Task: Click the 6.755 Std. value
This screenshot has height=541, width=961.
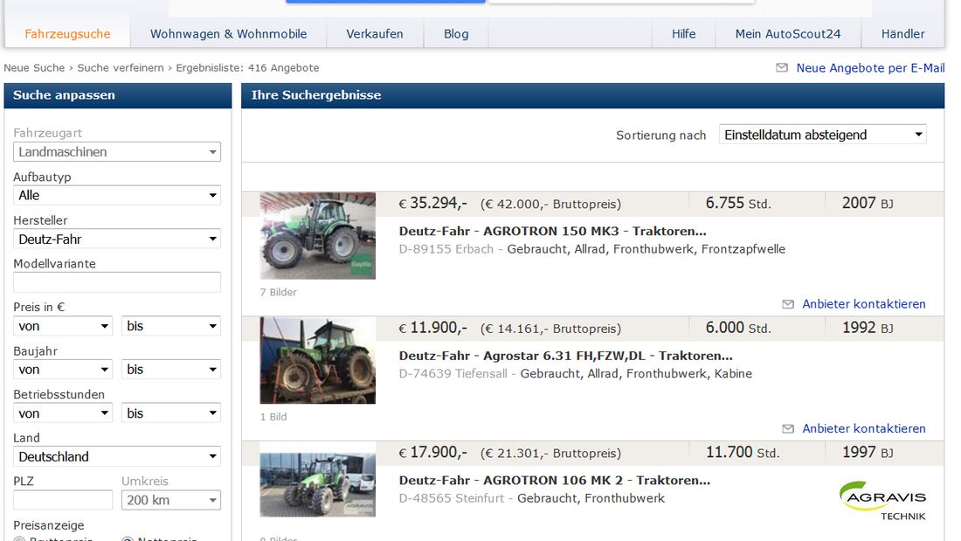Action: (x=738, y=203)
